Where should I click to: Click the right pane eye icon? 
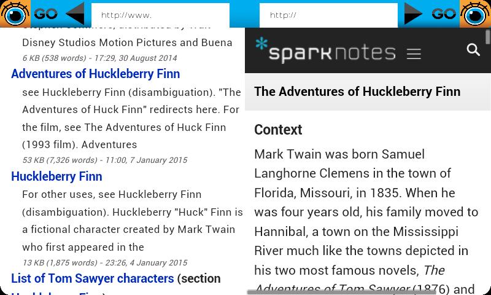[x=476, y=14]
